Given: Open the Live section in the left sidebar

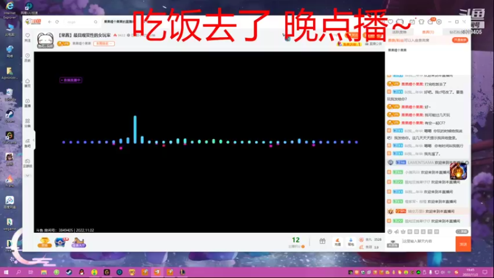Looking at the screenshot, I should tap(27, 103).
